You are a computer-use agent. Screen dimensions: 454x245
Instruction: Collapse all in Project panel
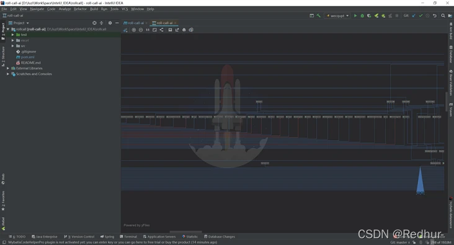click(x=101, y=23)
